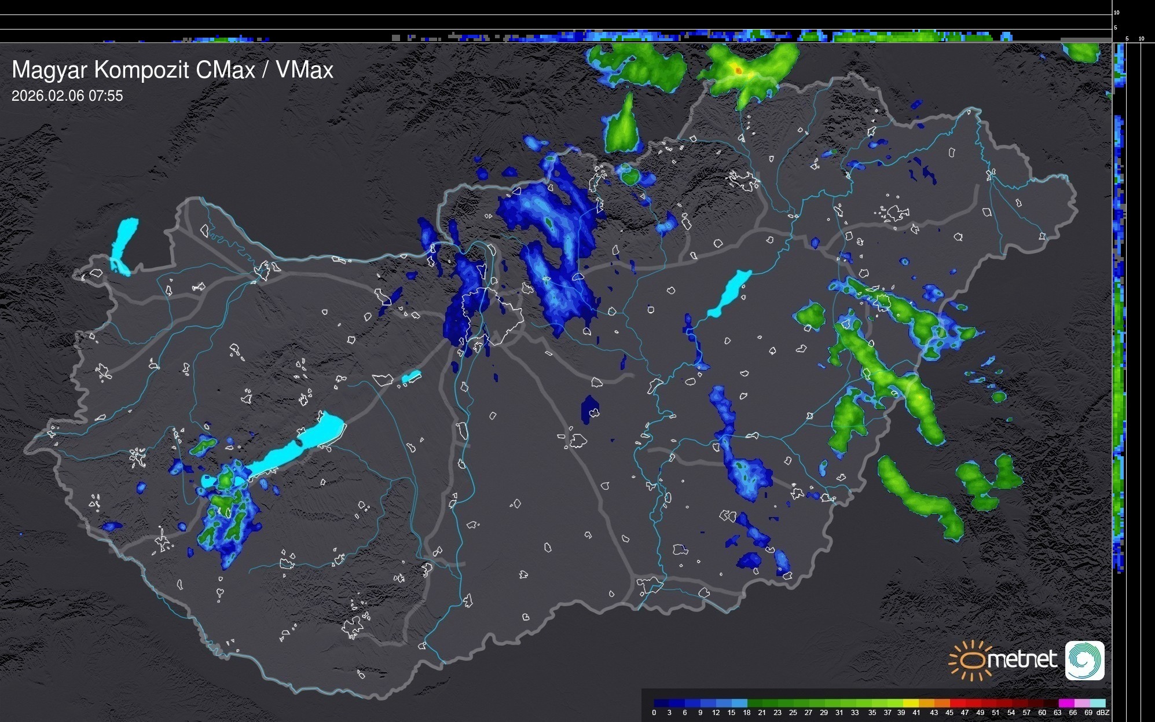
Task: Click the dBZ unit label in legend
Action: point(1102,713)
